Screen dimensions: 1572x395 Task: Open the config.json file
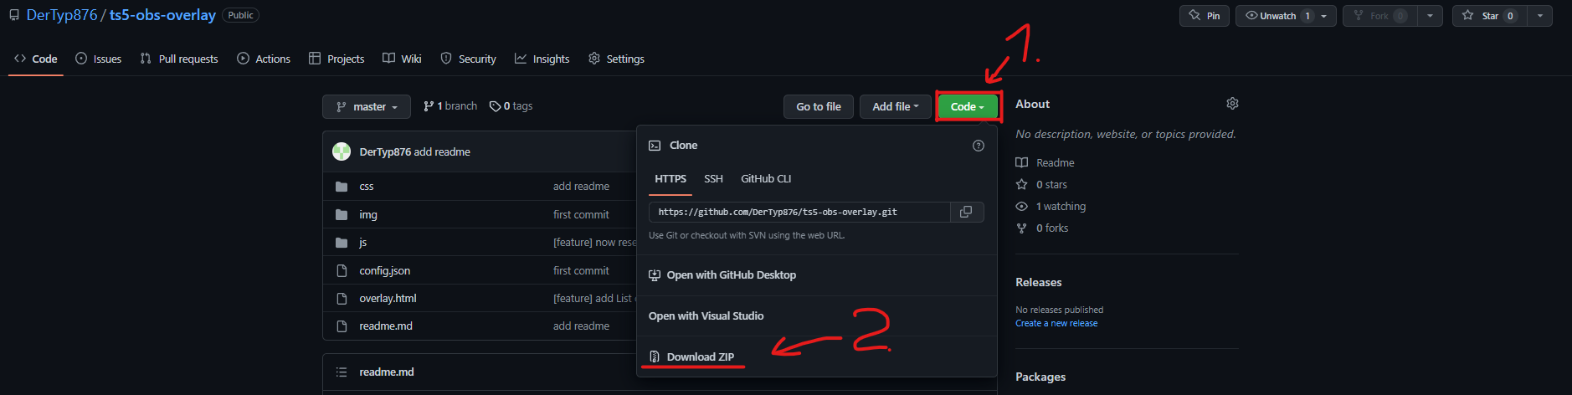[x=384, y=271]
